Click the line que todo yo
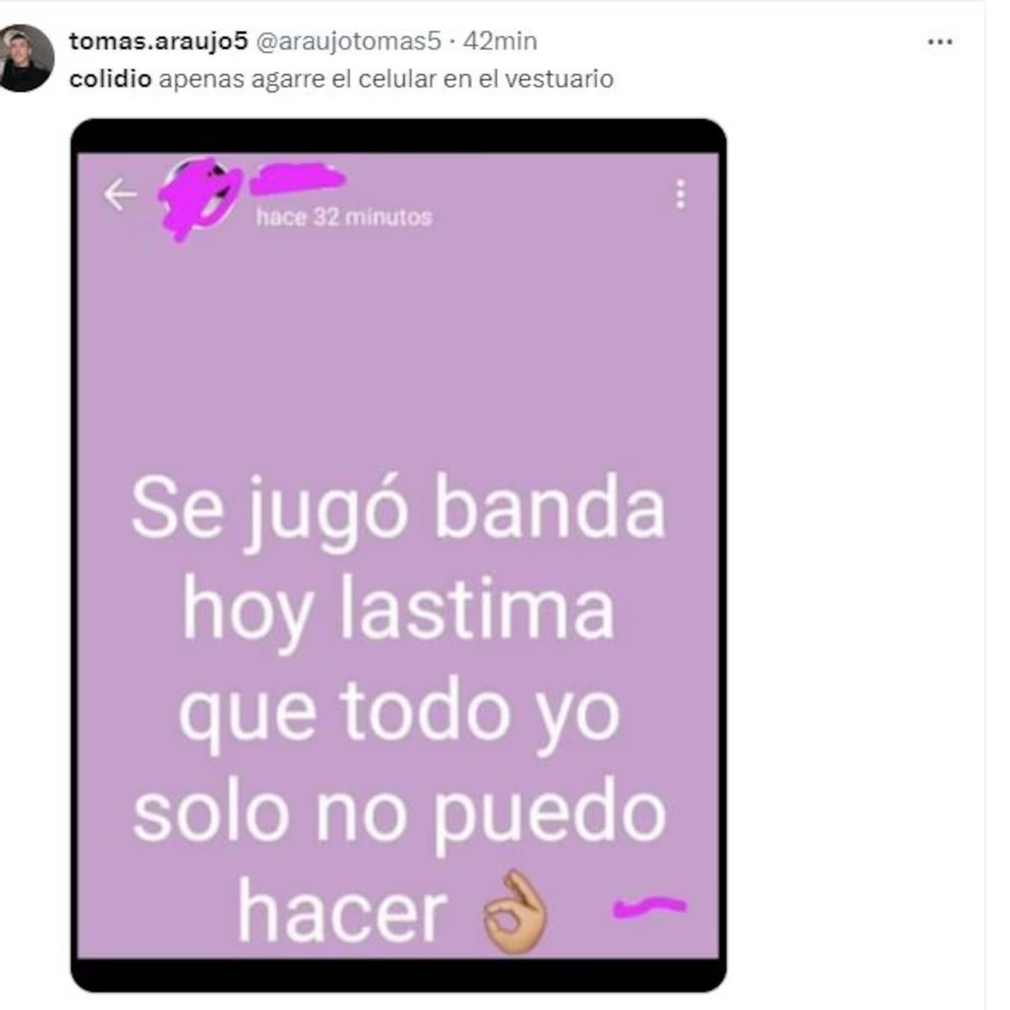Image resolution: width=1010 pixels, height=1010 pixels. click(398, 713)
